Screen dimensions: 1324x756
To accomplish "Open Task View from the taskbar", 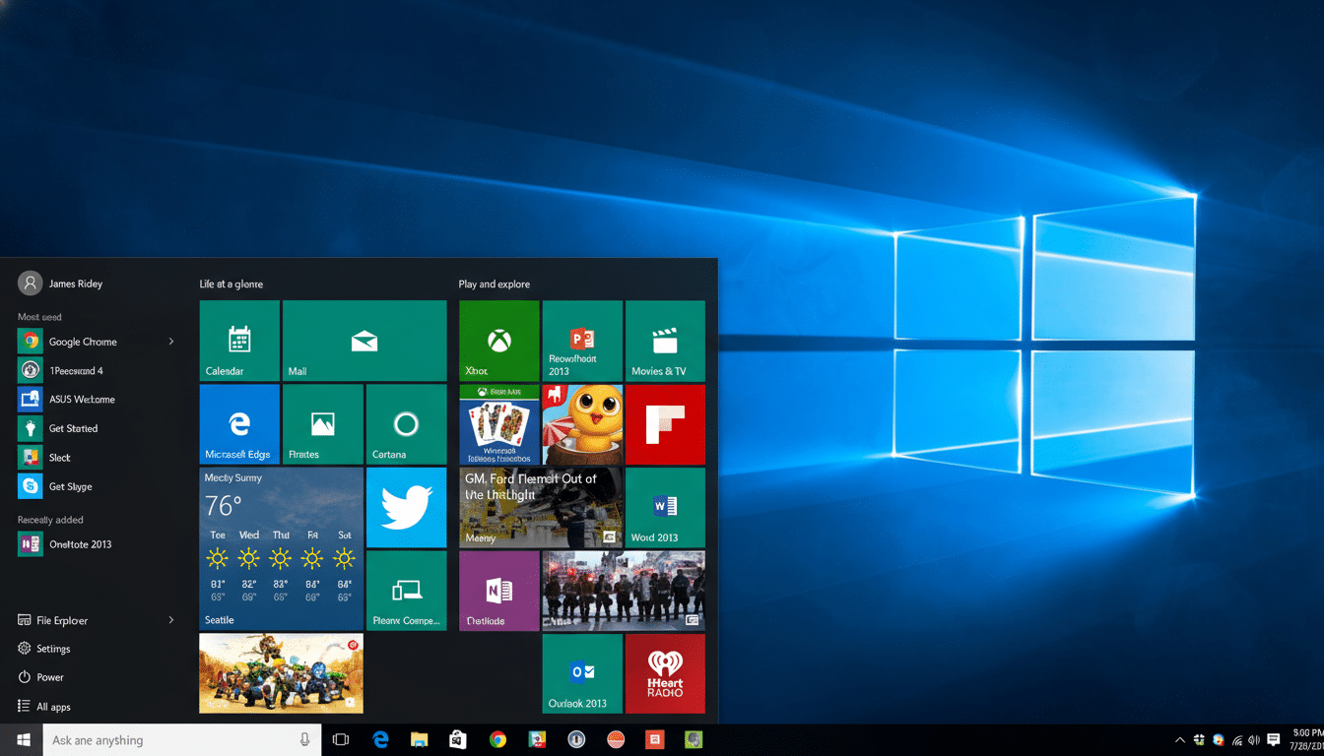I will [340, 739].
